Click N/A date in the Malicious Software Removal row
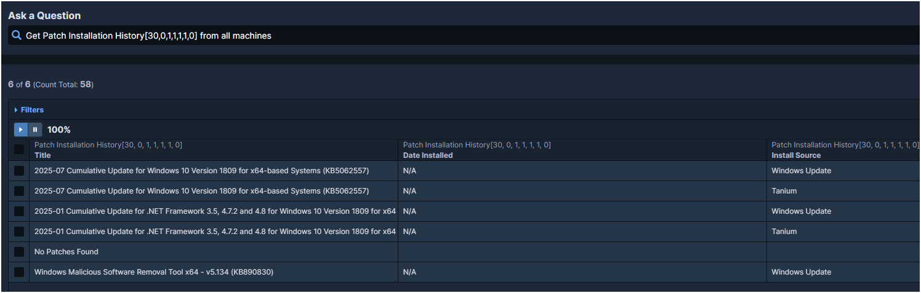 click(409, 272)
